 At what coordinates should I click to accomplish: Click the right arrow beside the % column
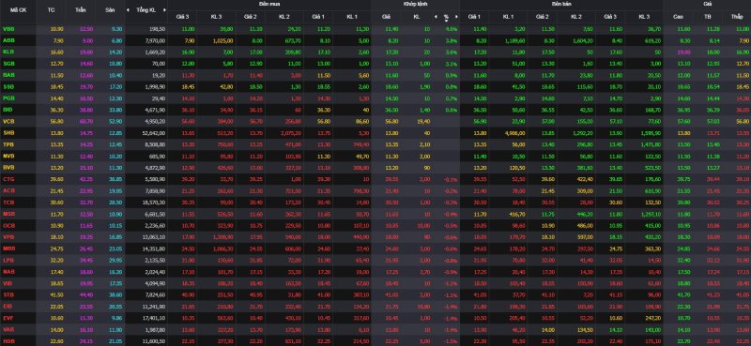pos(456,16)
